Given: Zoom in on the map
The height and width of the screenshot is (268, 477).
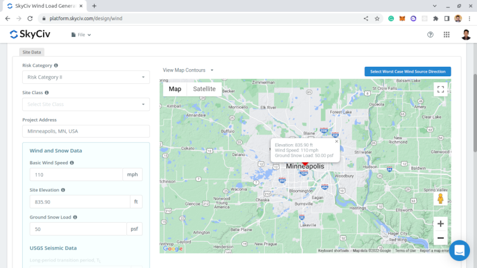Looking at the screenshot, I should pyautogui.click(x=441, y=224).
